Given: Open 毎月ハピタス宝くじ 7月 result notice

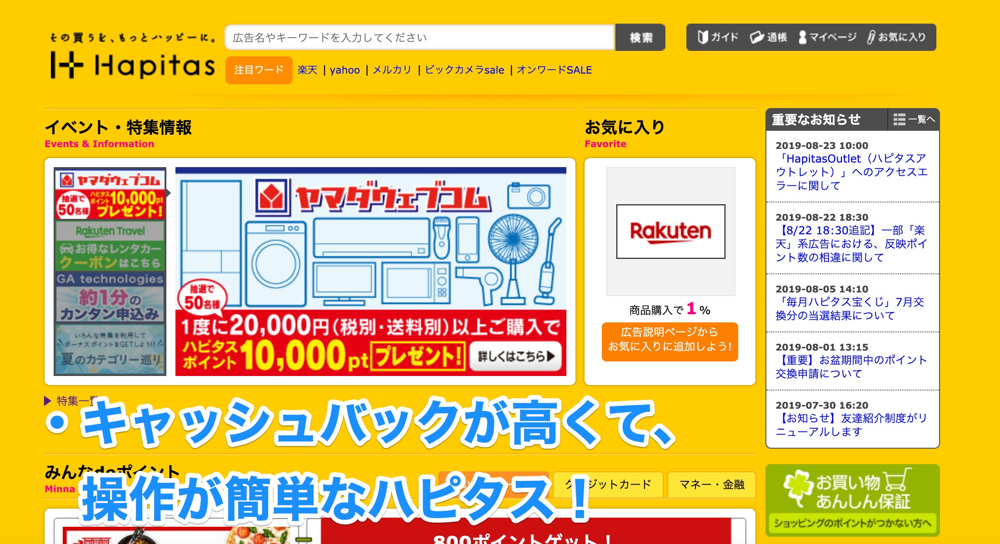Looking at the screenshot, I should click(x=850, y=309).
